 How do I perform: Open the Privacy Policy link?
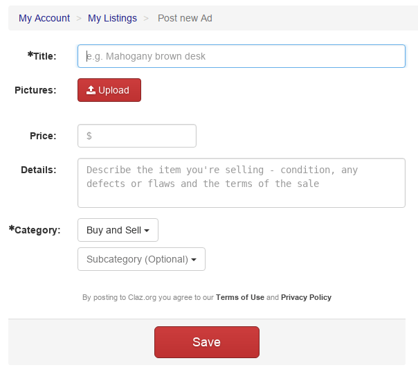coord(306,297)
